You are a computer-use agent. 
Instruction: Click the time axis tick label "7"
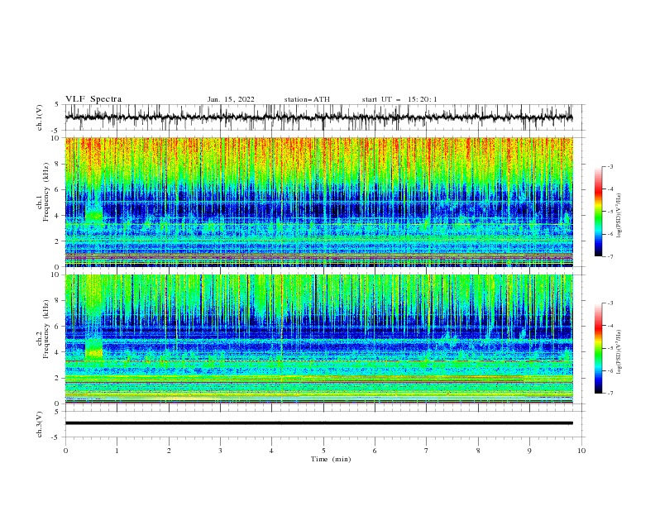(x=427, y=451)
